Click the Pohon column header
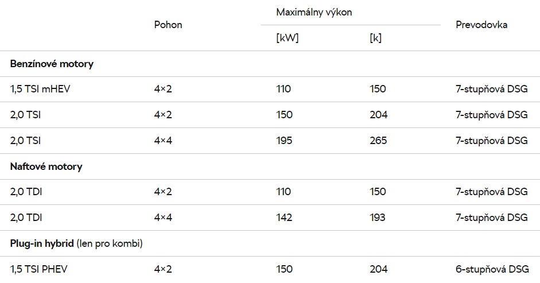Image resolution: width=540 pixels, height=283 pixels. pos(168,25)
